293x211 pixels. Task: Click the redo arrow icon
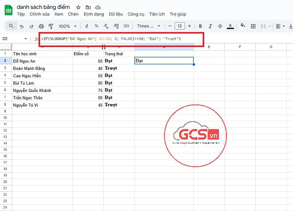tap(31, 26)
